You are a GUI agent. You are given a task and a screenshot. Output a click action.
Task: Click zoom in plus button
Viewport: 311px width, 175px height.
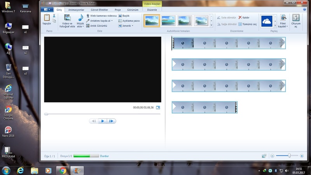[x=302, y=156]
